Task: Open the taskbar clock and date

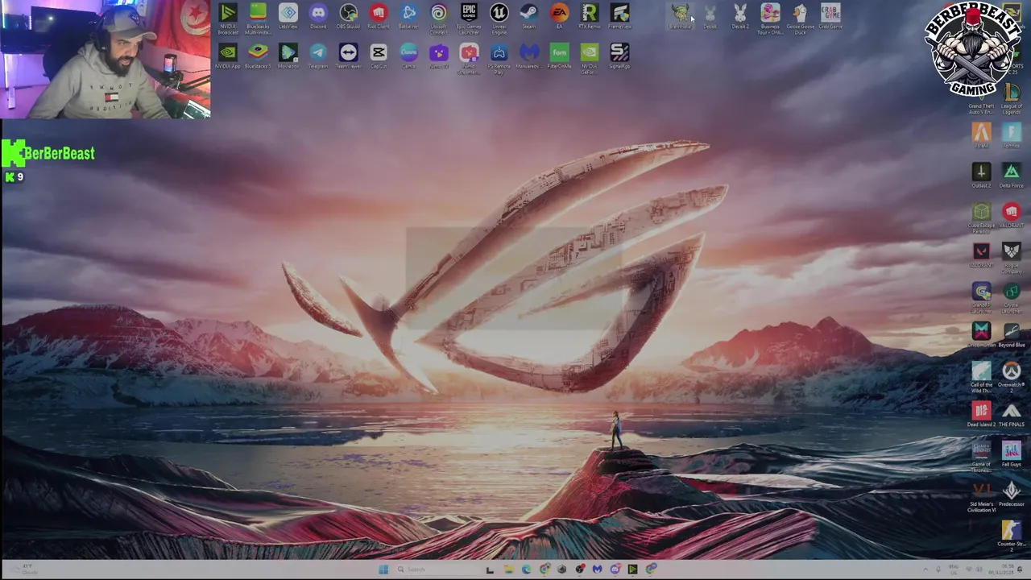Action: pos(1003,570)
